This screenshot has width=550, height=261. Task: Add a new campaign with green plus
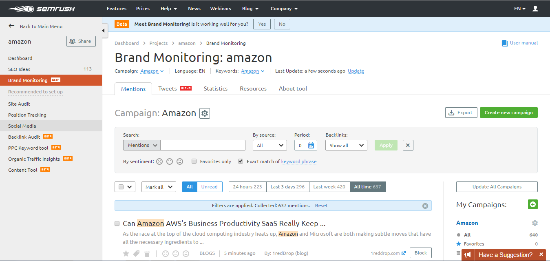[533, 204]
